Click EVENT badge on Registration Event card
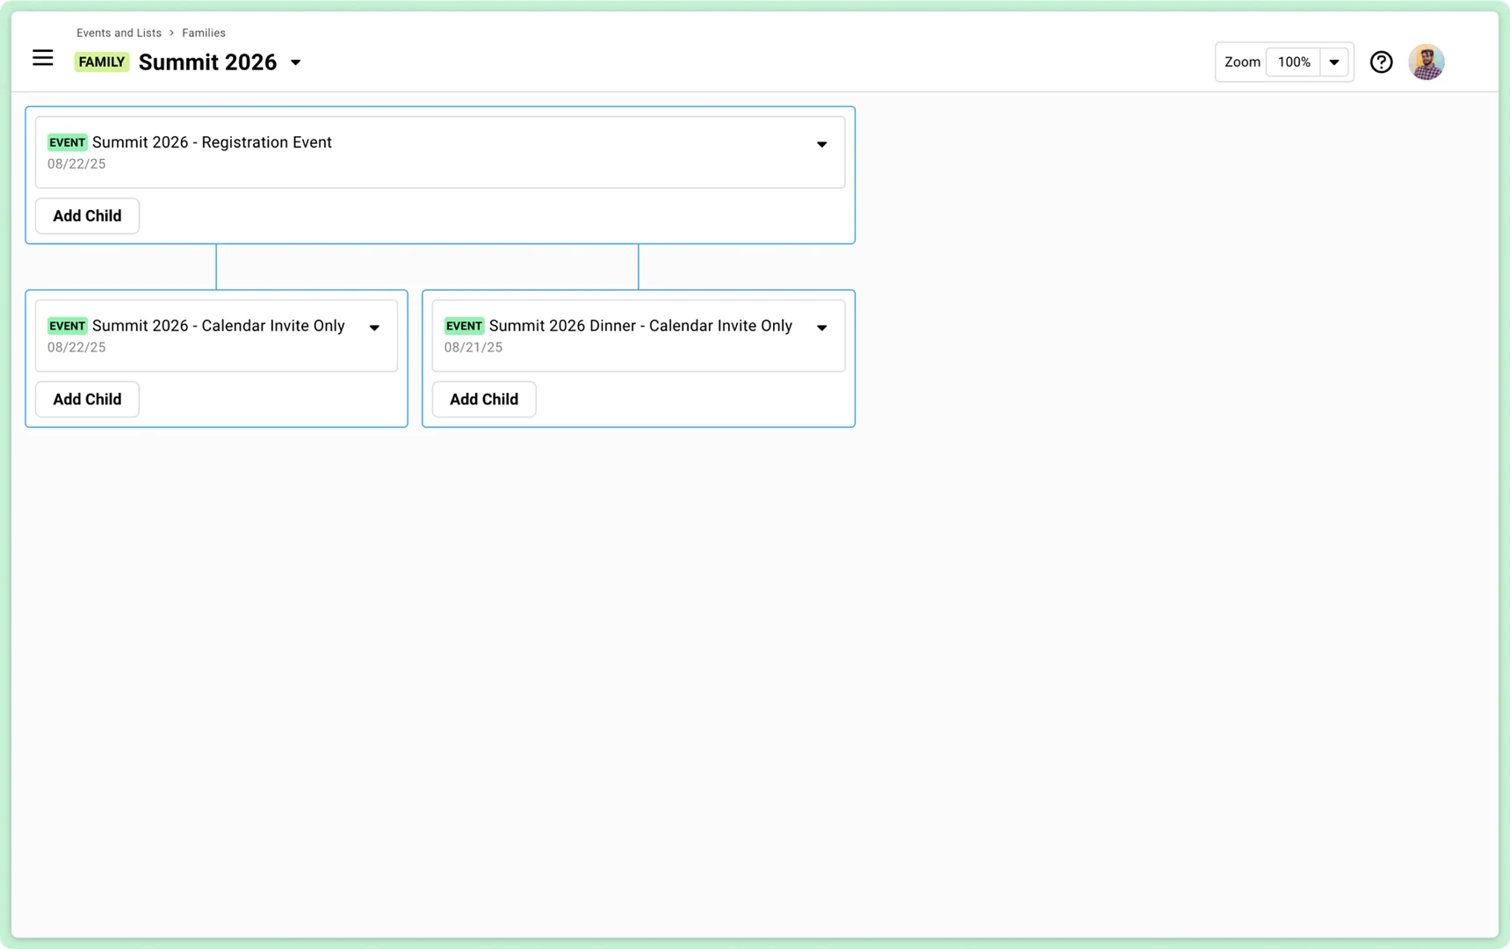 pyautogui.click(x=67, y=142)
